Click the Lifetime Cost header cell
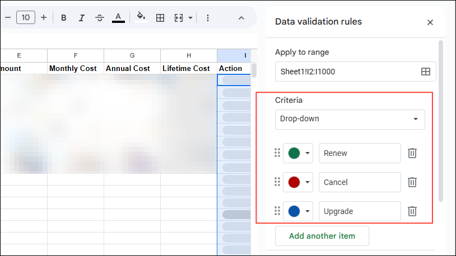The image size is (456, 256). (189, 69)
